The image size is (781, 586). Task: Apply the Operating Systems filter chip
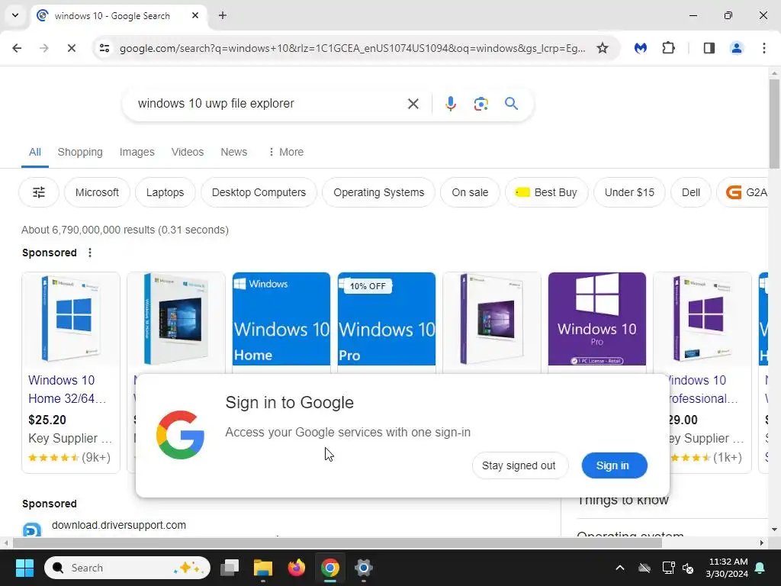pos(378,192)
